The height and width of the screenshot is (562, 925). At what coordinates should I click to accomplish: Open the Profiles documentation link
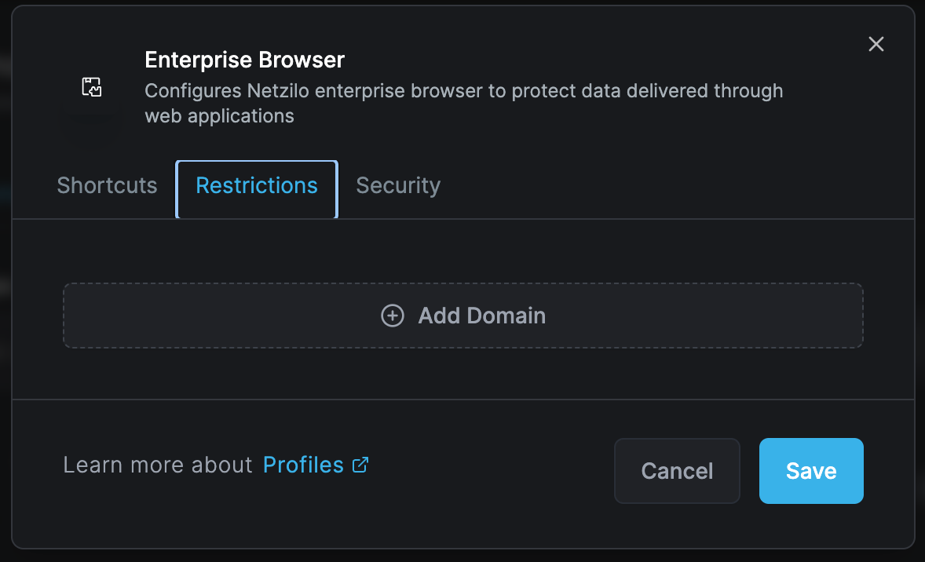click(303, 465)
